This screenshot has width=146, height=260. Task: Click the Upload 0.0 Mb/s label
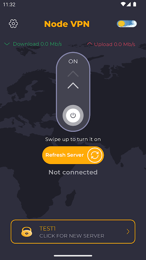pos(115,44)
